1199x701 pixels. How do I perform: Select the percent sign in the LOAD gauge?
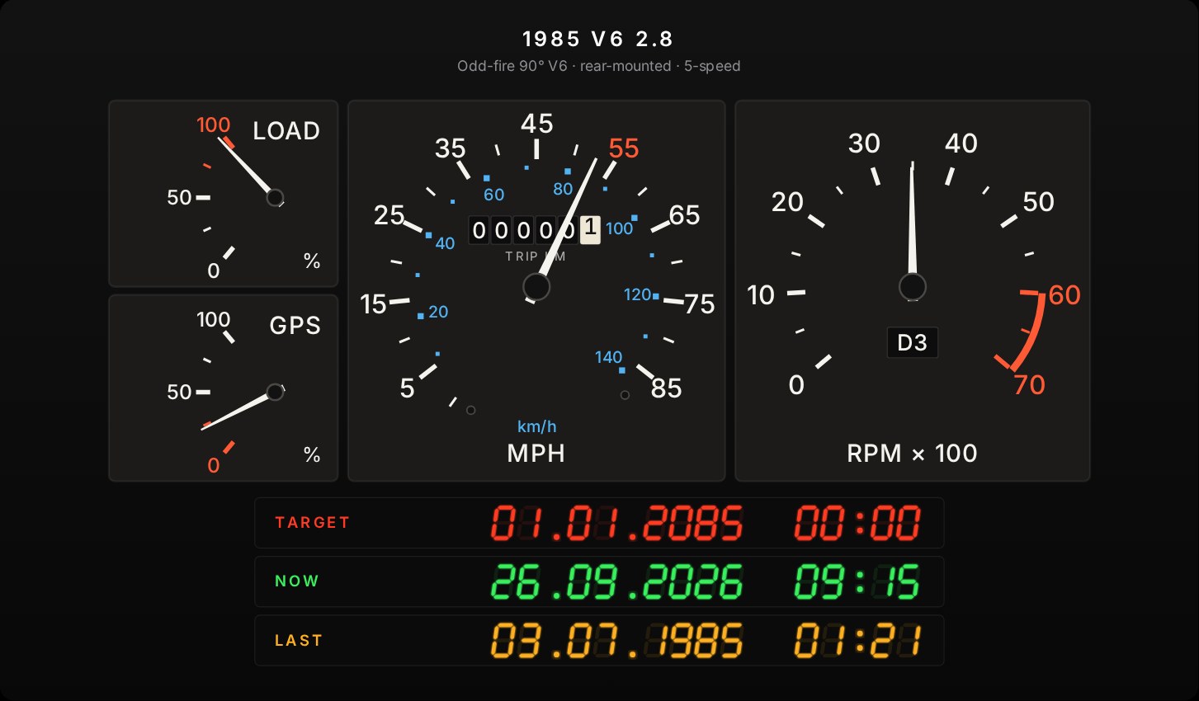[312, 261]
